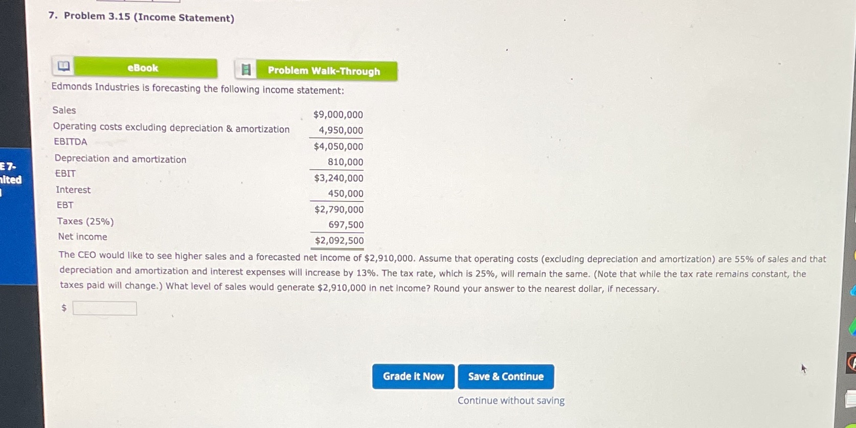The image size is (856, 428).
Task: Click the notebook icon beside Problem Walk-Through
Action: [x=247, y=70]
